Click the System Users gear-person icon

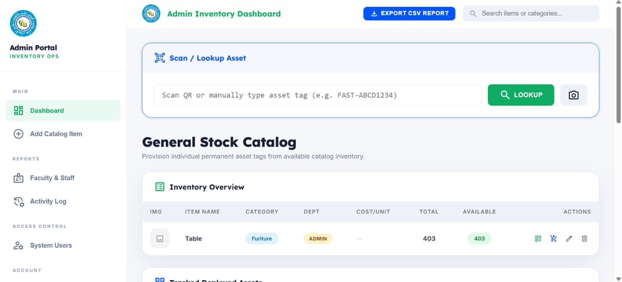coord(18,245)
